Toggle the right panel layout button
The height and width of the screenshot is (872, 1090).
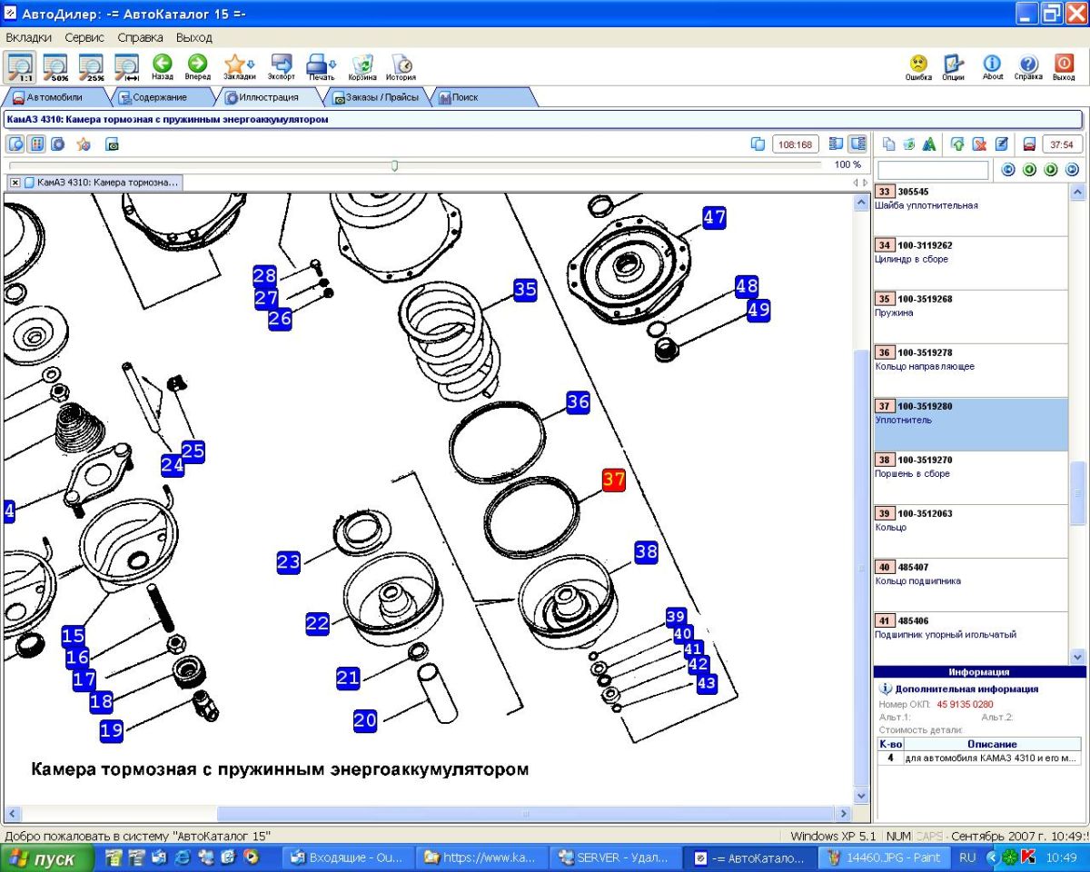pos(857,144)
